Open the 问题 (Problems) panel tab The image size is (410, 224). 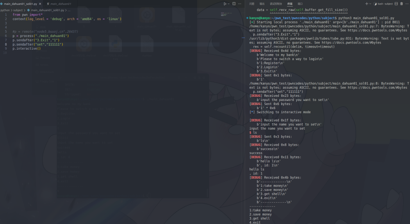(x=252, y=4)
